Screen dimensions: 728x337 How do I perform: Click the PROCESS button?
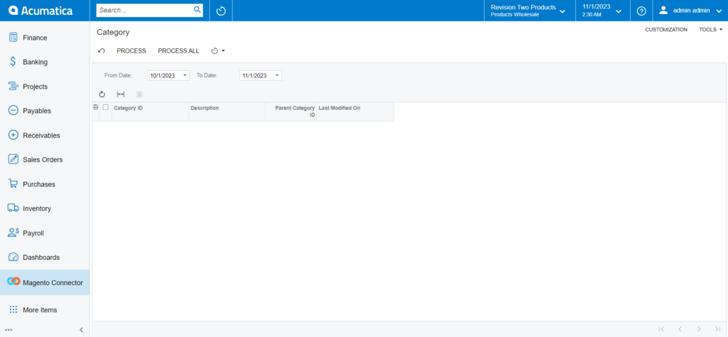coord(132,51)
